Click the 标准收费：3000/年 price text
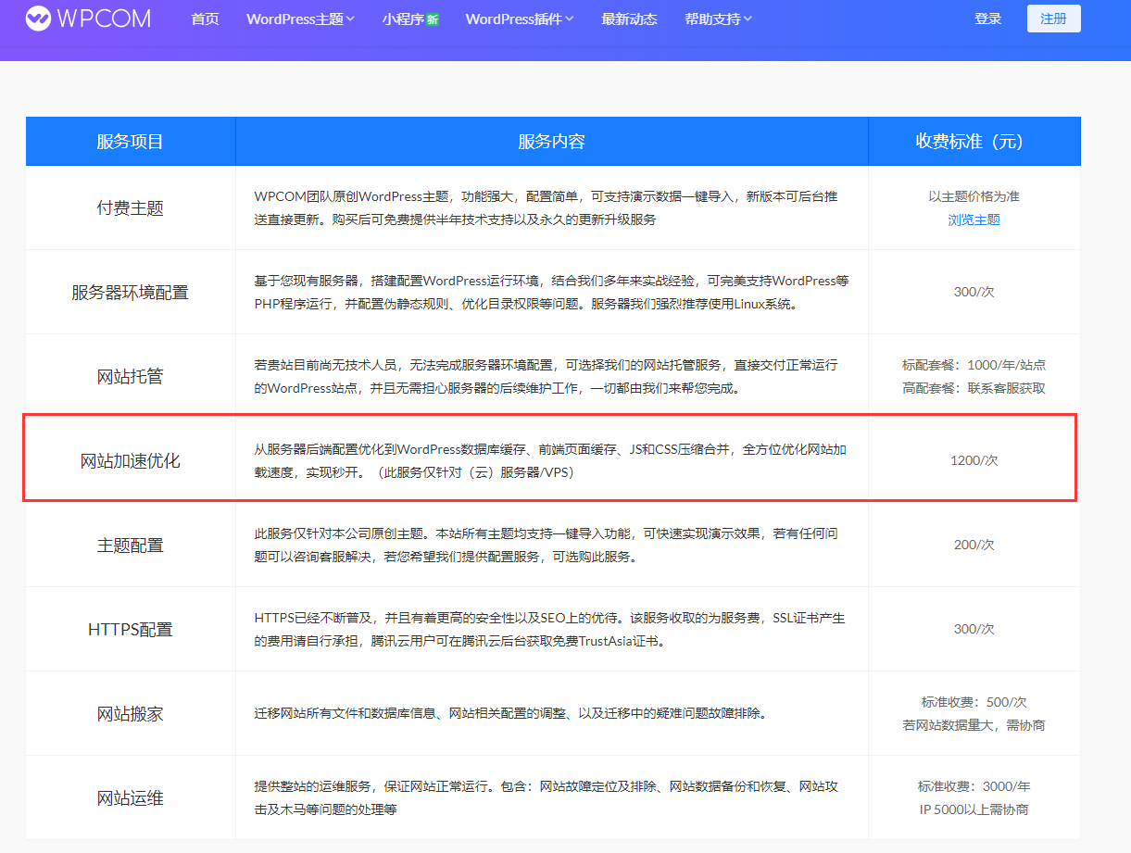 click(974, 786)
